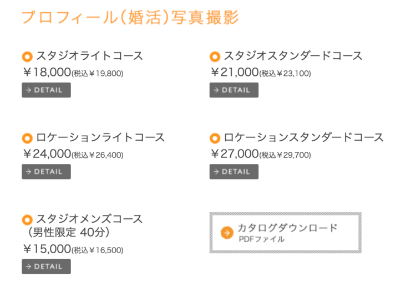This screenshot has height=298, width=416.
Task: Click the orange ring icon beside ロケーションスタンダードコース
Action: 215,138
